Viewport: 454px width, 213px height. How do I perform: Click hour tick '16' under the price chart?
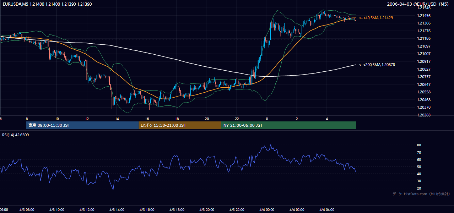pyautogui.click(x=147, y=119)
